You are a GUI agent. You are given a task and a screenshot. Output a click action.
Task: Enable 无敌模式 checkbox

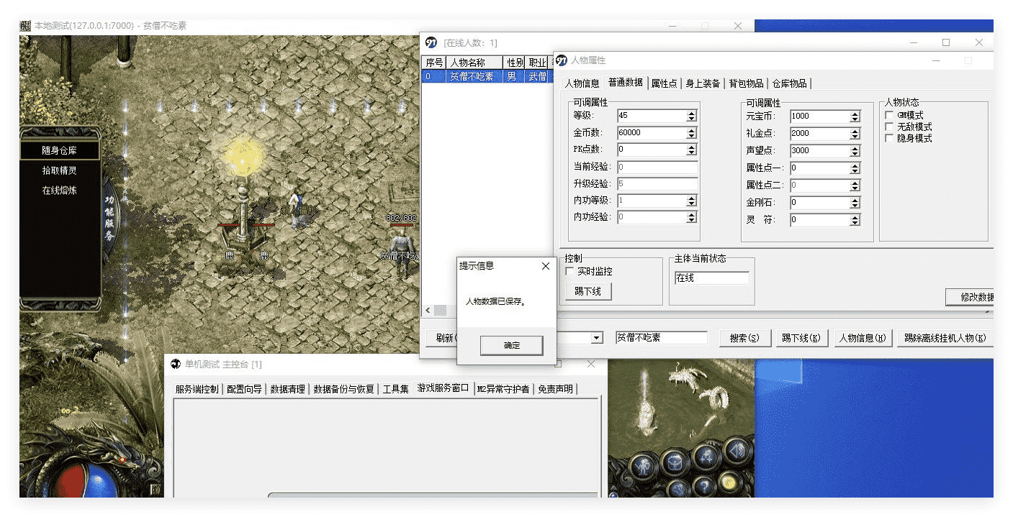coord(890,127)
